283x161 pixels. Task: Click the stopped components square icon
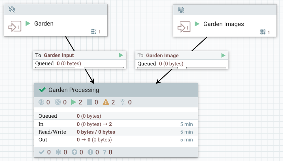90,102
